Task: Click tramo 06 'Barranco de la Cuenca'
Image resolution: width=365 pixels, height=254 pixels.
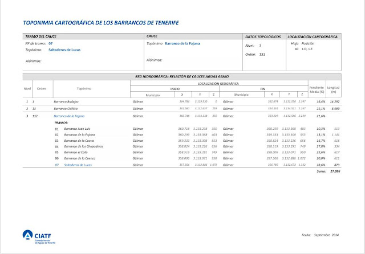Action: coord(80,158)
